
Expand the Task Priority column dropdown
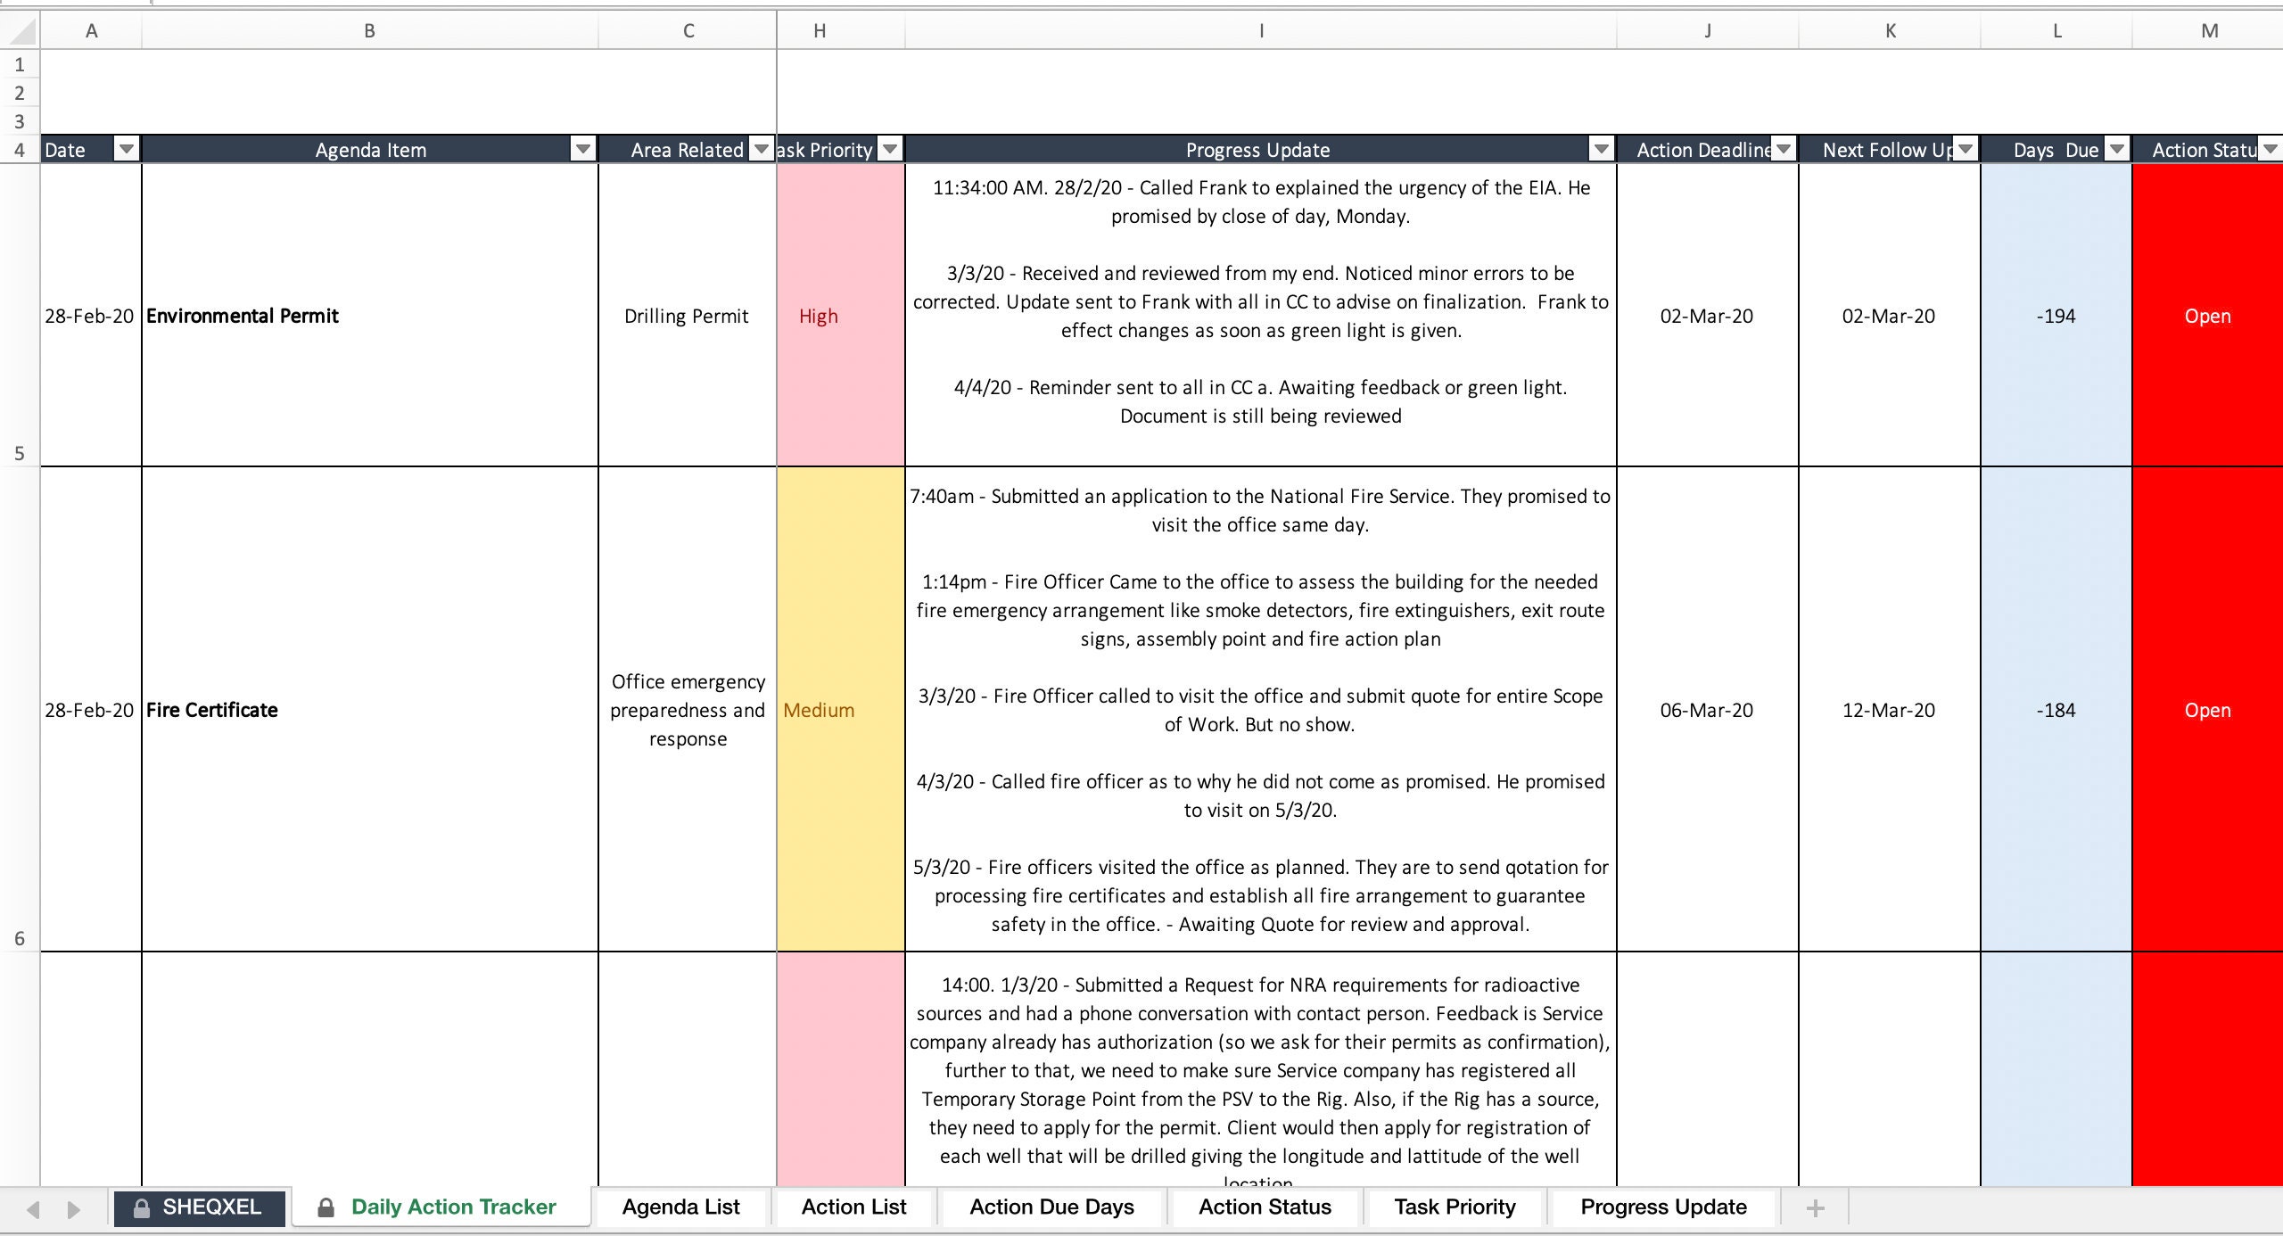coord(886,149)
